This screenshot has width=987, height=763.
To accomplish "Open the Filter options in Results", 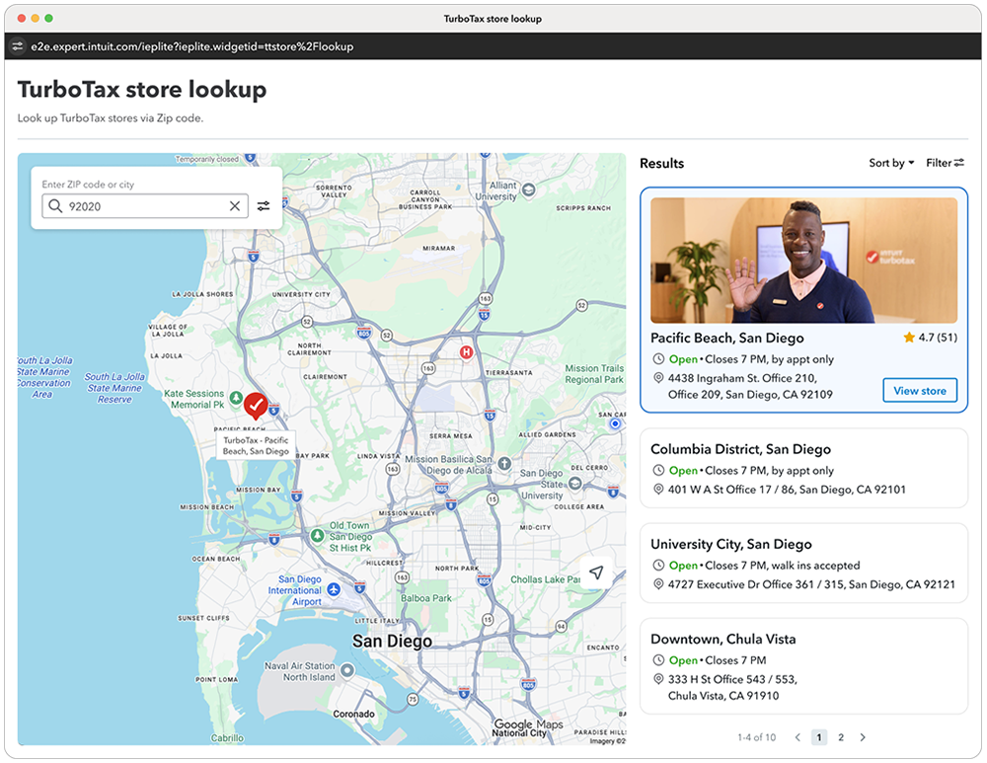I will point(945,163).
